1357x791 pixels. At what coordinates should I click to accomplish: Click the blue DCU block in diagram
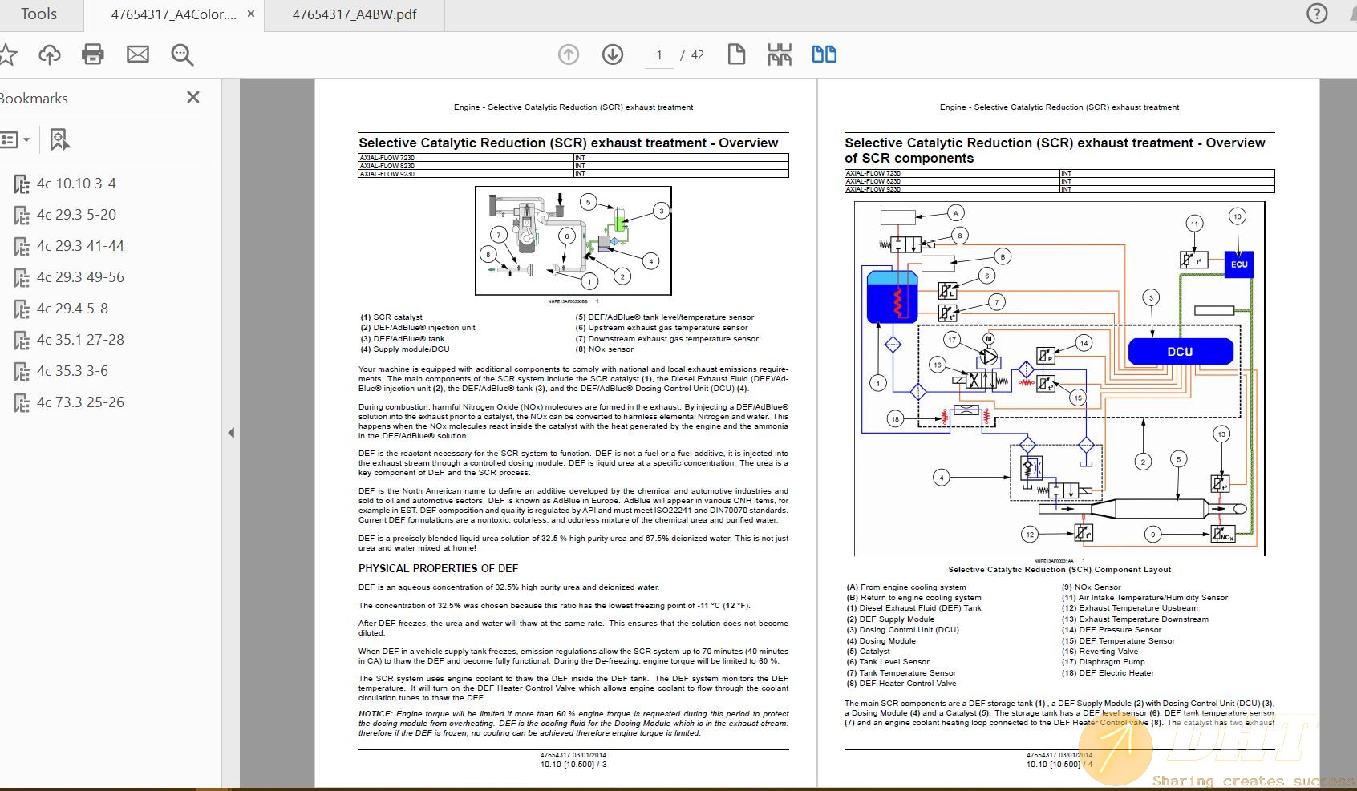[x=1180, y=351]
